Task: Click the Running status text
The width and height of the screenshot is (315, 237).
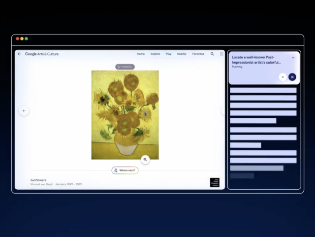Action: [x=237, y=67]
